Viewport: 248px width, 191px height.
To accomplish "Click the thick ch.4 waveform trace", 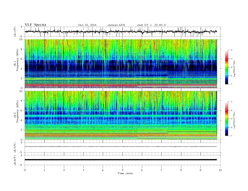I will click(x=121, y=160).
